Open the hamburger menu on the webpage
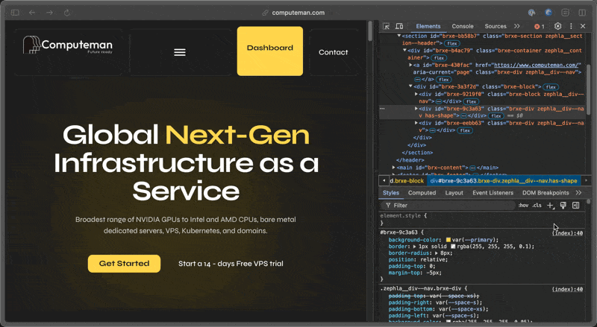The height and width of the screenshot is (327, 597). coord(180,52)
